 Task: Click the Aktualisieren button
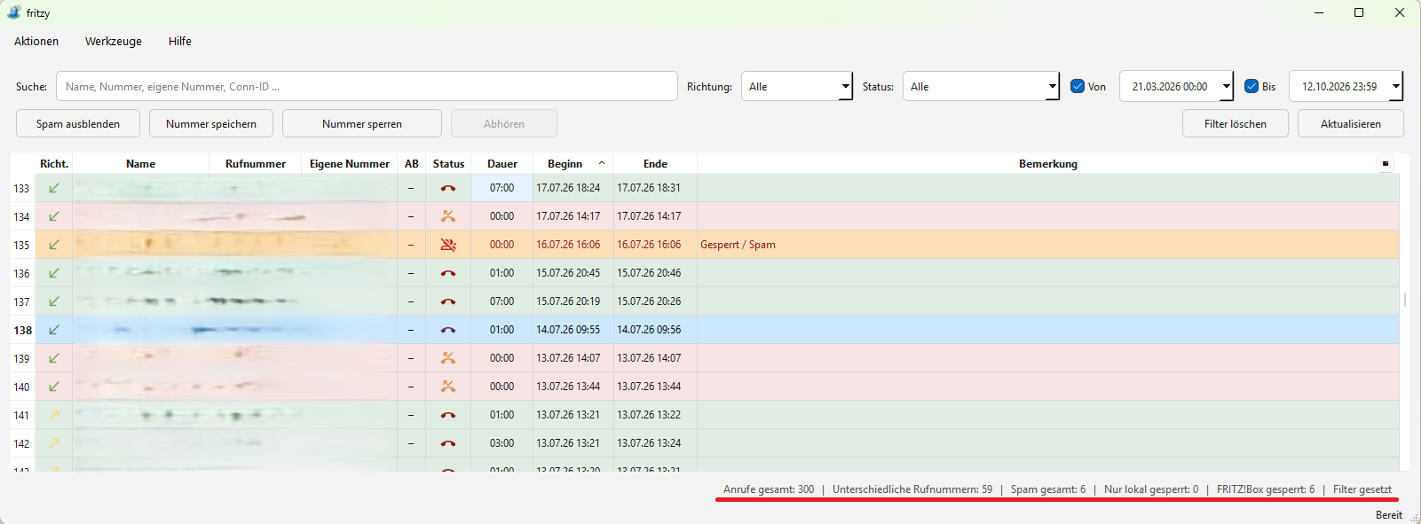click(x=1351, y=123)
